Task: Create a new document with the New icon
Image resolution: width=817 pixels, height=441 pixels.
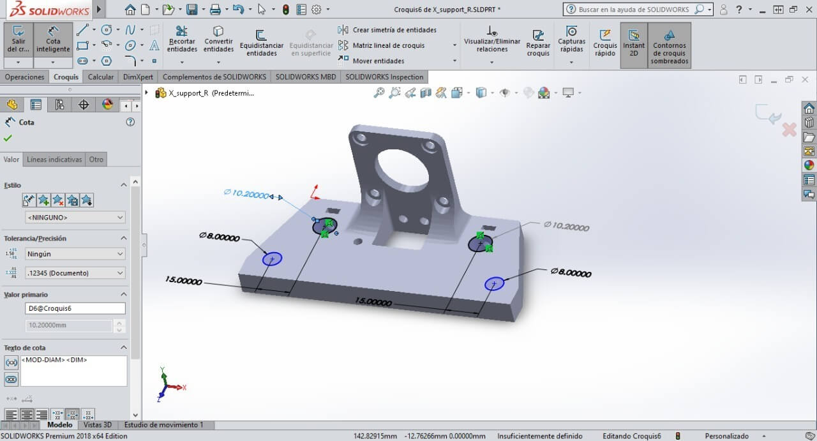Action: click(x=146, y=10)
